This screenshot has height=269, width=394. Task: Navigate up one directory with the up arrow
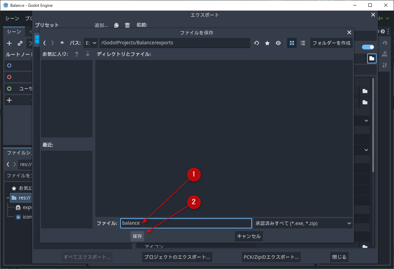[x=62, y=43]
